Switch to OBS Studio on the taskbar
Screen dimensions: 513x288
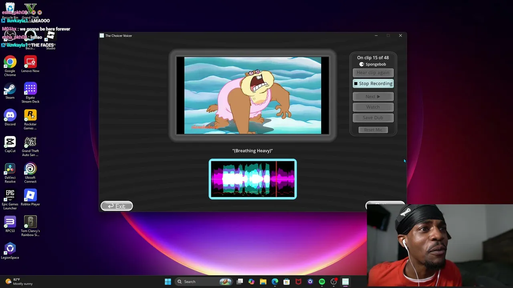point(333,282)
